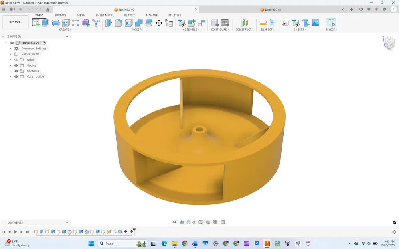Open the CREATE dropdown menu
The image size is (399, 249).
click(65, 29)
